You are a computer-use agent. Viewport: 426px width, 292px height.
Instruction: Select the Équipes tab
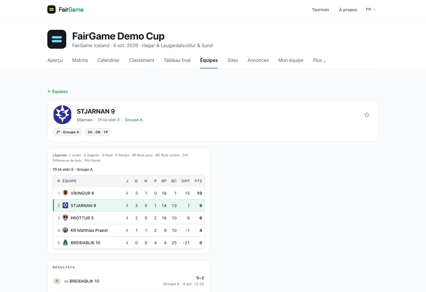[x=209, y=60]
